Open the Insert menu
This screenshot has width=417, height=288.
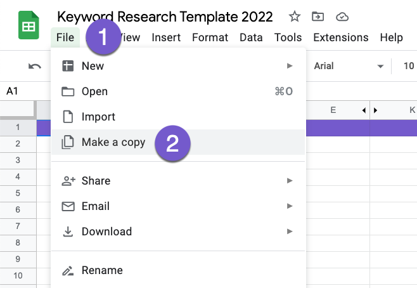click(167, 37)
